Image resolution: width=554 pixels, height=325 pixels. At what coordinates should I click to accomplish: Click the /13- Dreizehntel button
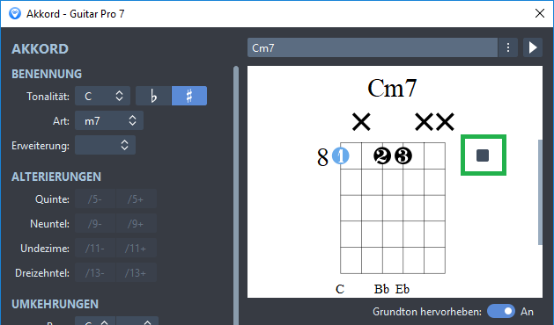click(x=95, y=273)
